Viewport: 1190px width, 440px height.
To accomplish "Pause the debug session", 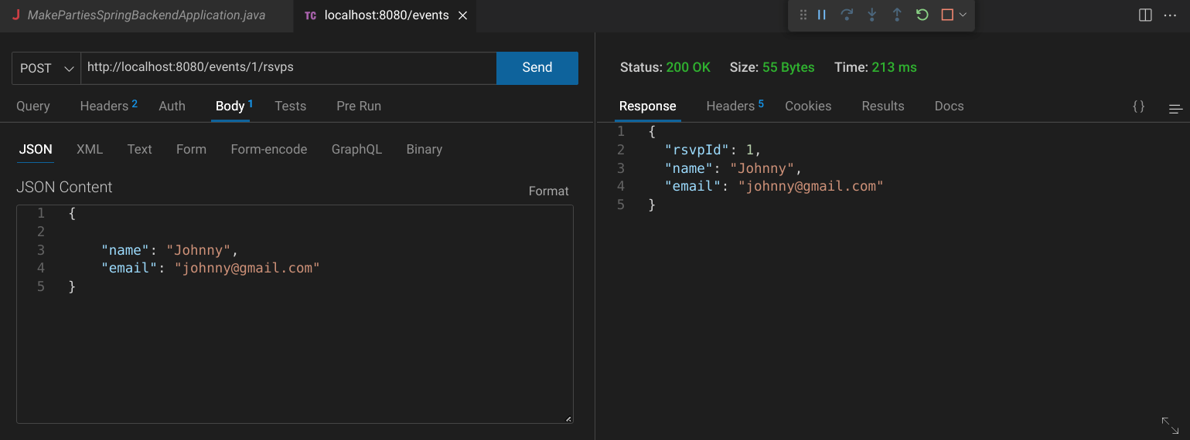I will click(822, 15).
